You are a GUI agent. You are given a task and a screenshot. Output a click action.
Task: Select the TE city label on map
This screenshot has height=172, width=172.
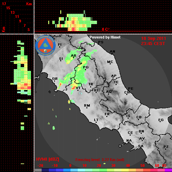coord(116,82)
